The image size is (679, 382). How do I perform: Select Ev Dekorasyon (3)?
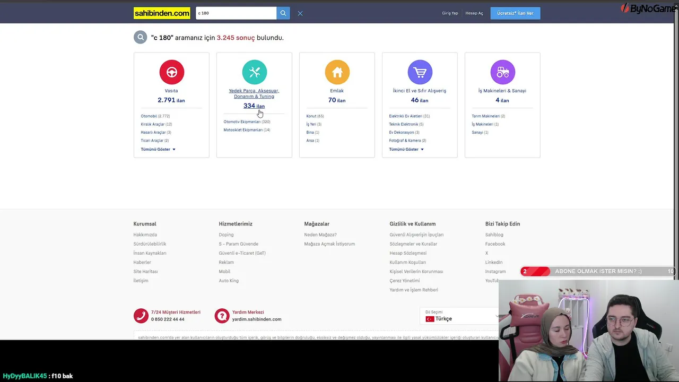[x=404, y=132]
